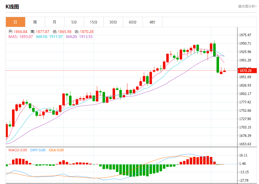Click the 高:1877.87 high price value

point(40,32)
